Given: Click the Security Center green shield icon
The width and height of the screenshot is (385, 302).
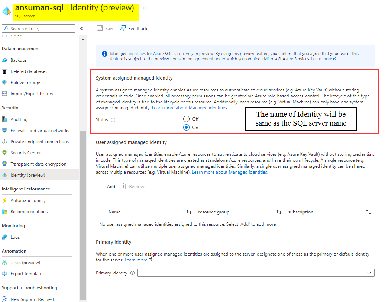Looking at the screenshot, I should pos(4,152).
